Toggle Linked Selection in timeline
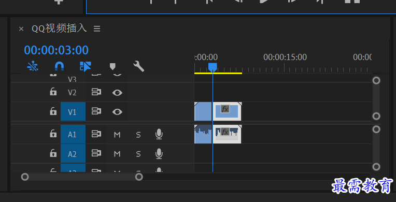This screenshot has height=202, width=396. pyautogui.click(x=86, y=66)
